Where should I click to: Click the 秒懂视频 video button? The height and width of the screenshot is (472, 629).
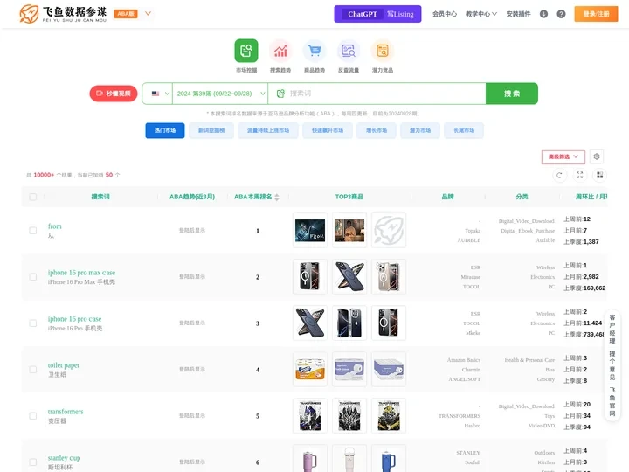(114, 94)
